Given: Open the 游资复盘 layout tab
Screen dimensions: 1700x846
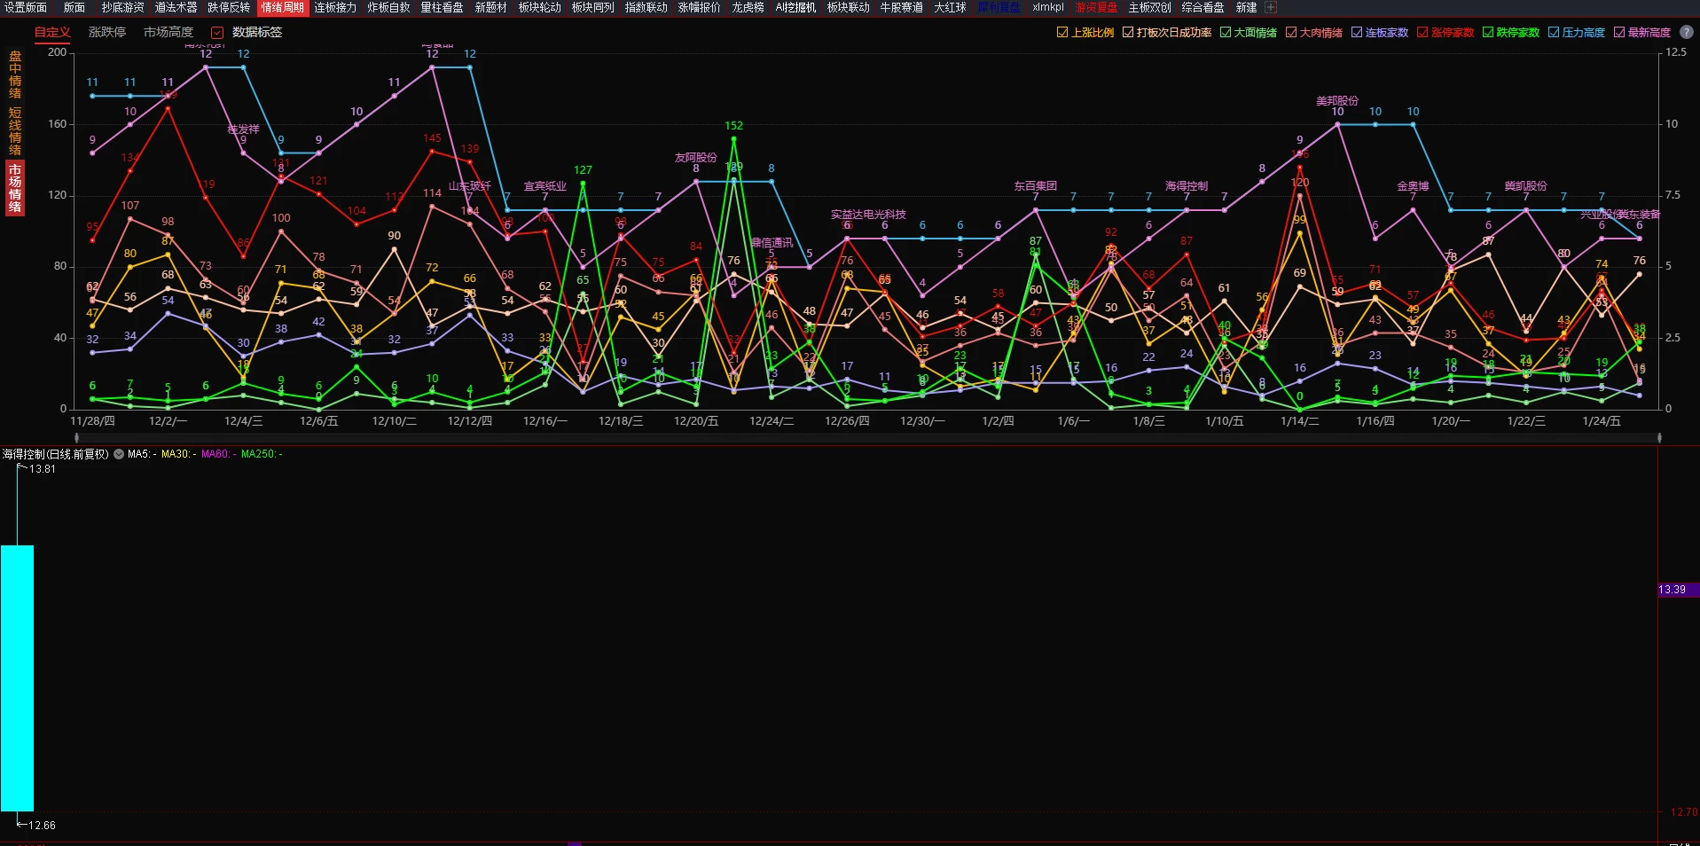Looking at the screenshot, I should click(x=1097, y=7).
